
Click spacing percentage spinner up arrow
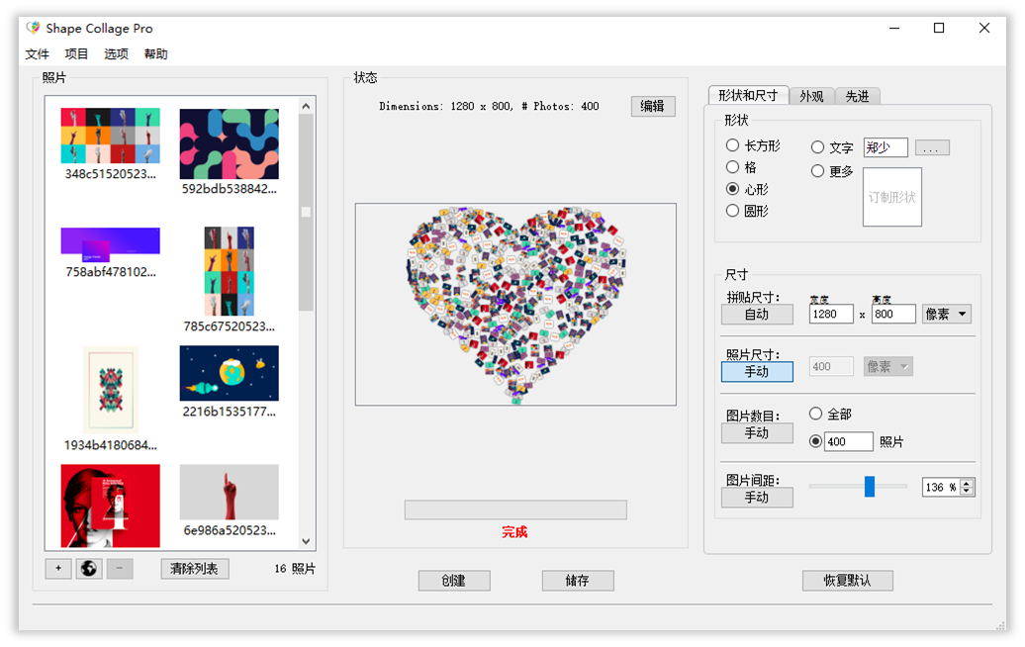[x=967, y=483]
